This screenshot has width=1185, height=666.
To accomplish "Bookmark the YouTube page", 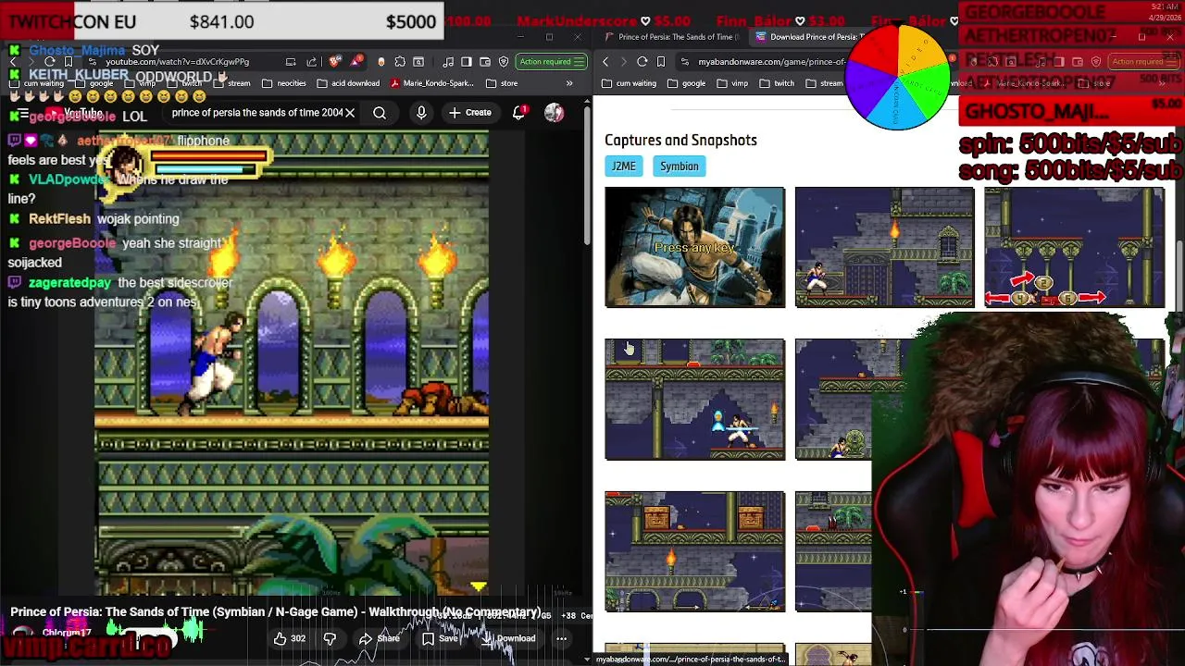I will (x=69, y=62).
